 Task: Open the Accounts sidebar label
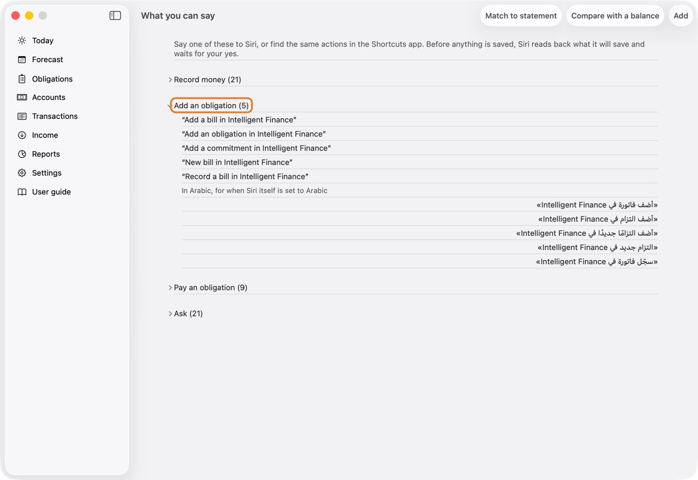49,98
